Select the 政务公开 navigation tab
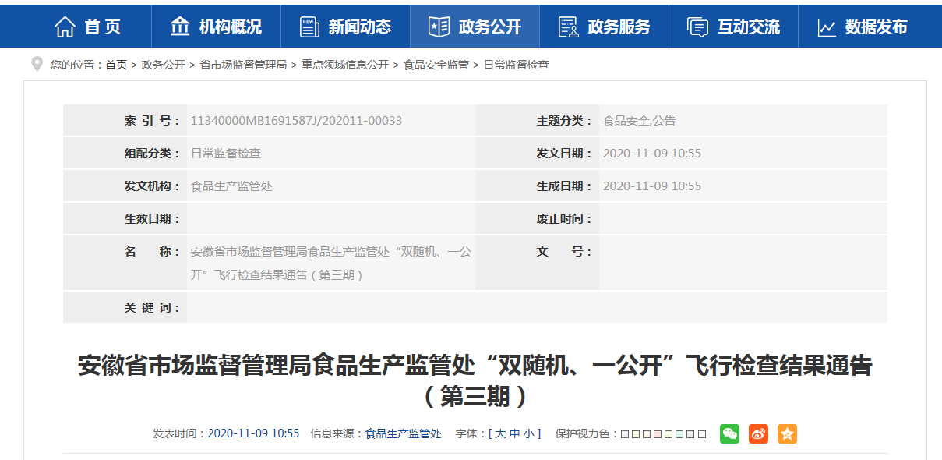Screen dimensions: 942x460 click(475, 27)
